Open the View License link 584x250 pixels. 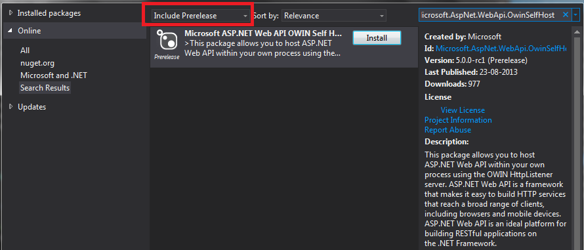pyautogui.click(x=463, y=110)
